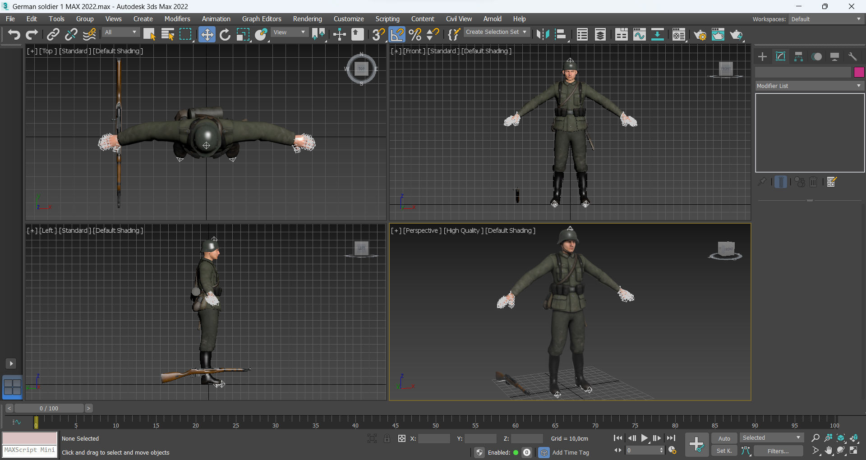866x460 pixels.
Task: Activate the Select and Move tool
Action: (x=207, y=34)
